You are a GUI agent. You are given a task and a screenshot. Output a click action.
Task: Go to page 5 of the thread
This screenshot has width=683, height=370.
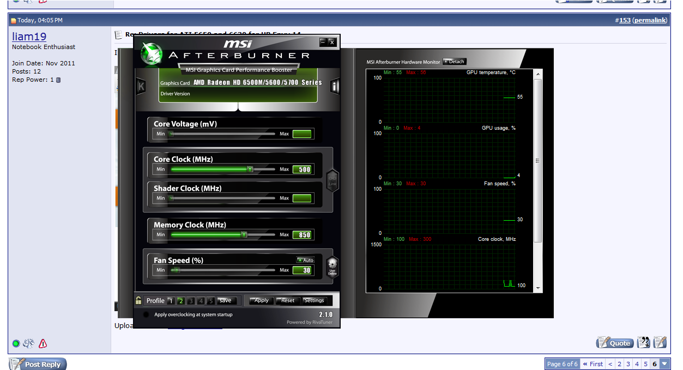(645, 364)
